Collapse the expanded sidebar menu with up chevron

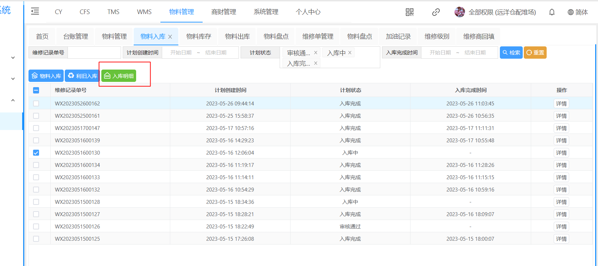click(x=13, y=100)
